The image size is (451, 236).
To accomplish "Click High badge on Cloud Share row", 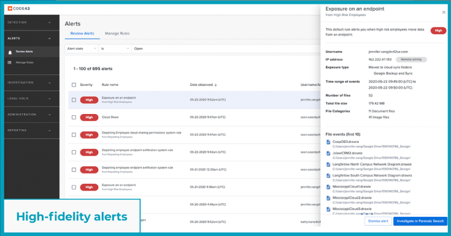I will click(x=89, y=117).
